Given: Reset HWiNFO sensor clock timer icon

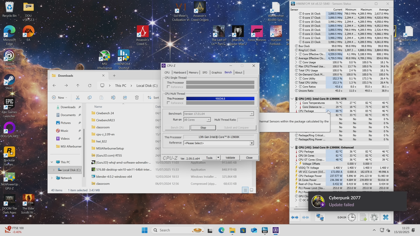Looking at the screenshot, I should (x=352, y=217).
